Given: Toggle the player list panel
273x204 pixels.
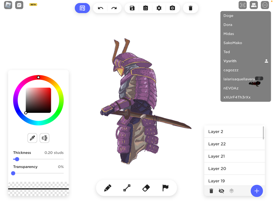Looking at the screenshot, I should (x=254, y=5).
